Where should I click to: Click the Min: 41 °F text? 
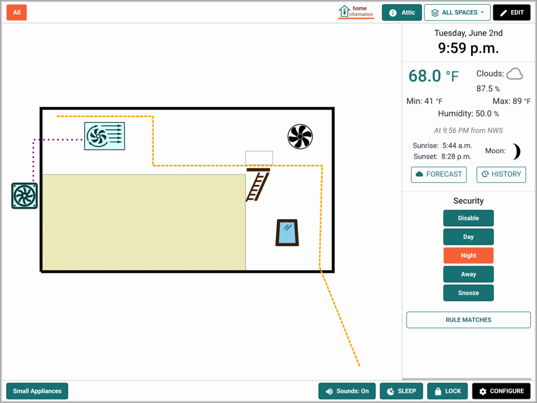[x=424, y=101]
